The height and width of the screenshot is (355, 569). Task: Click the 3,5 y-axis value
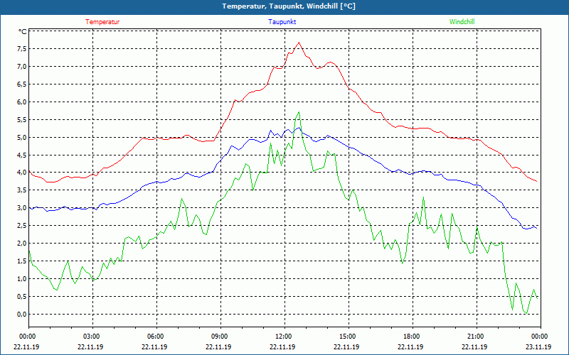[x=22, y=190]
